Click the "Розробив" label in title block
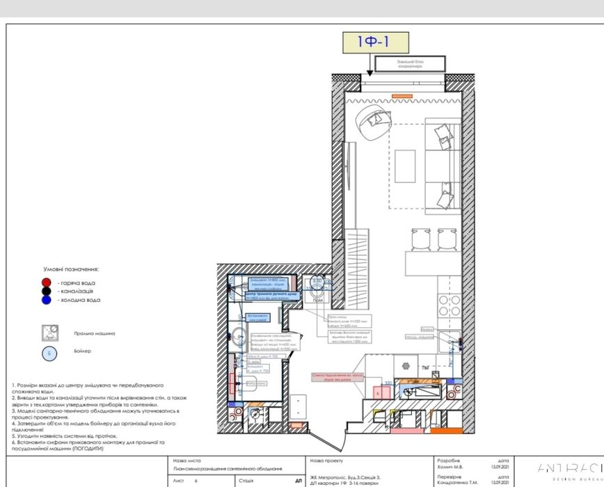 click(x=449, y=461)
